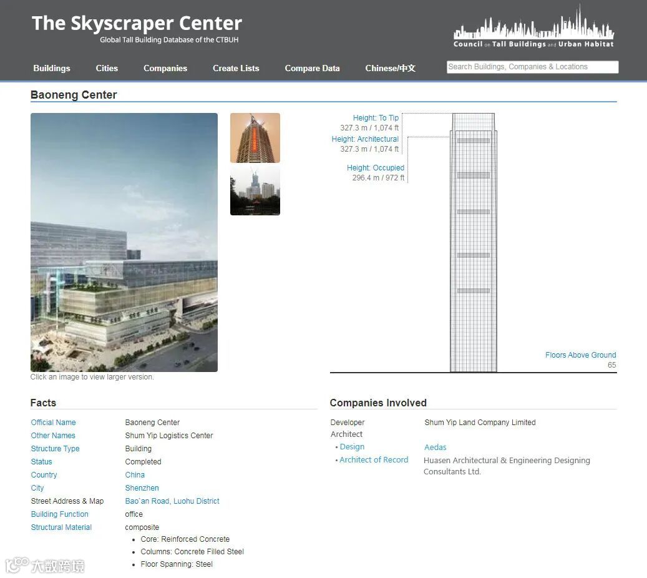Click the Other Names fact label
The height and width of the screenshot is (578, 647).
pos(53,436)
